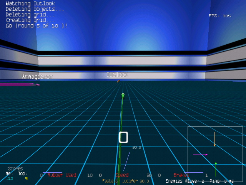Click the Armagetron player name tag

click(x=37, y=77)
